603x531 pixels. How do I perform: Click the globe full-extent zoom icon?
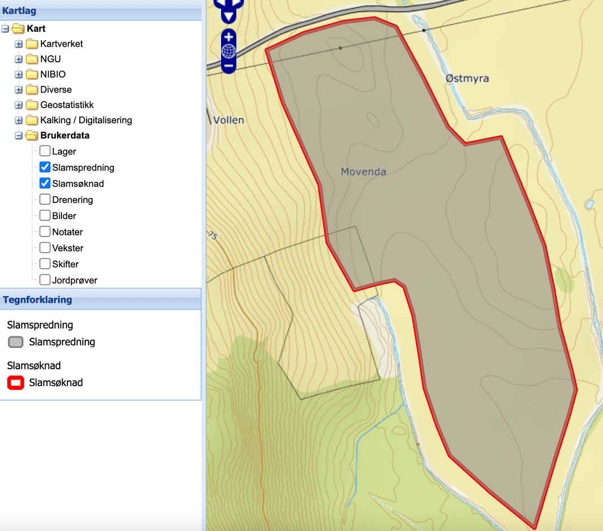pos(229,51)
